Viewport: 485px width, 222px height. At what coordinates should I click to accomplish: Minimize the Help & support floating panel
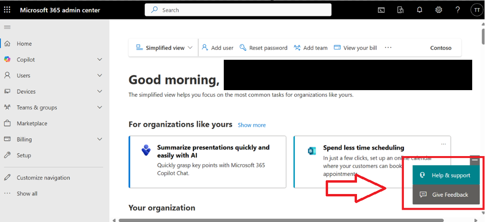475,160
